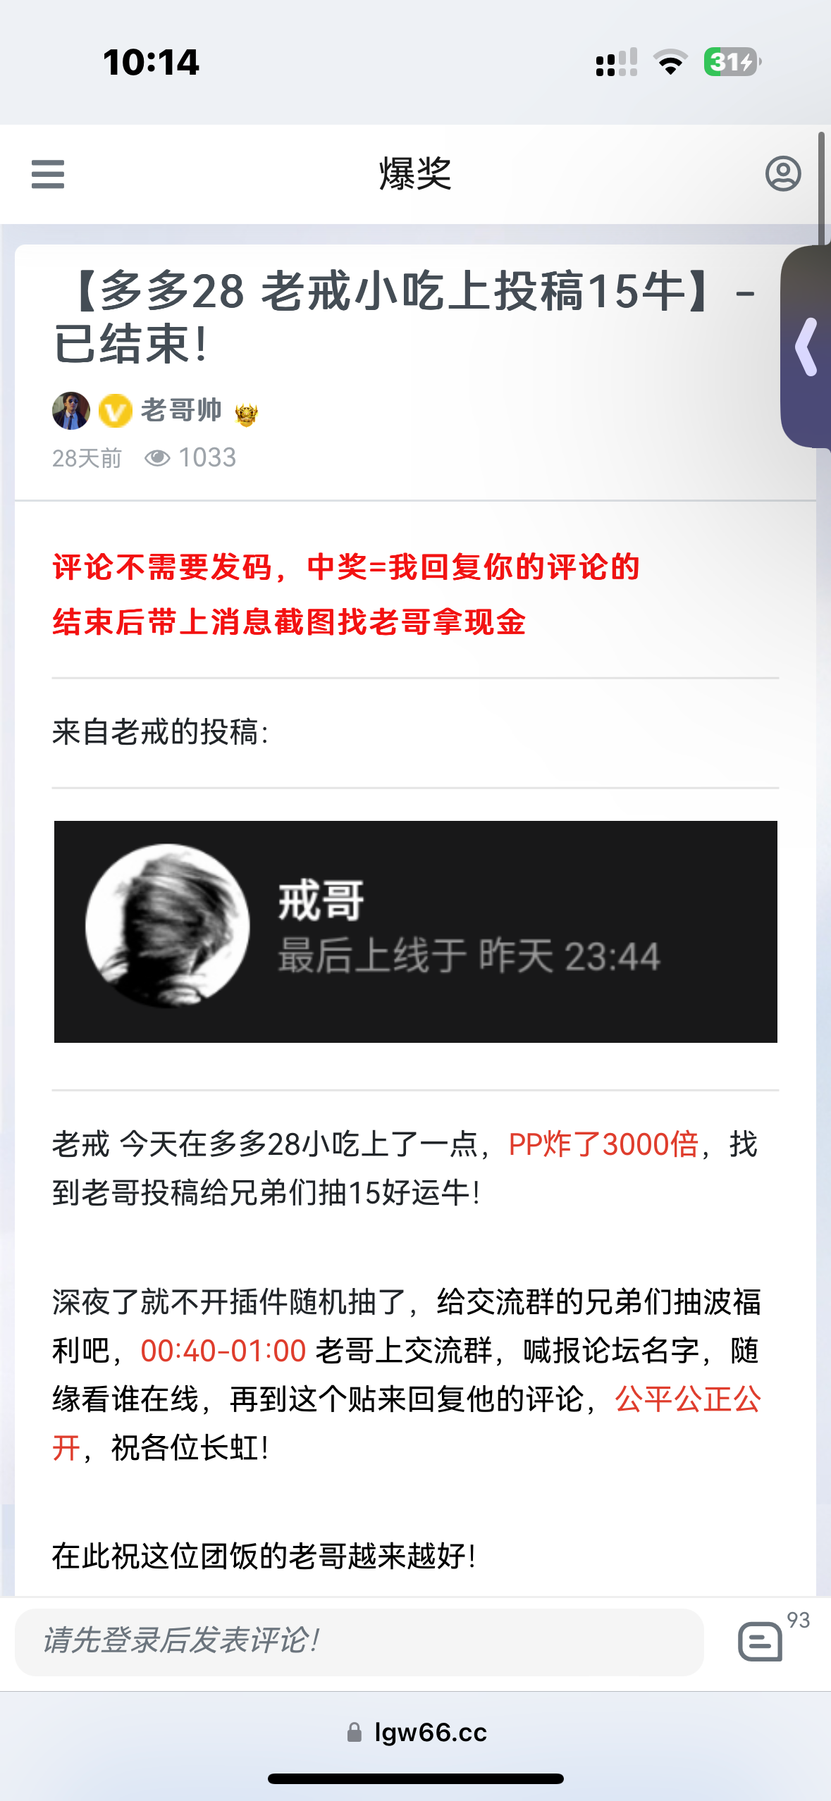Tap the red PP炸了3000倍 text

pyautogui.click(x=603, y=1144)
